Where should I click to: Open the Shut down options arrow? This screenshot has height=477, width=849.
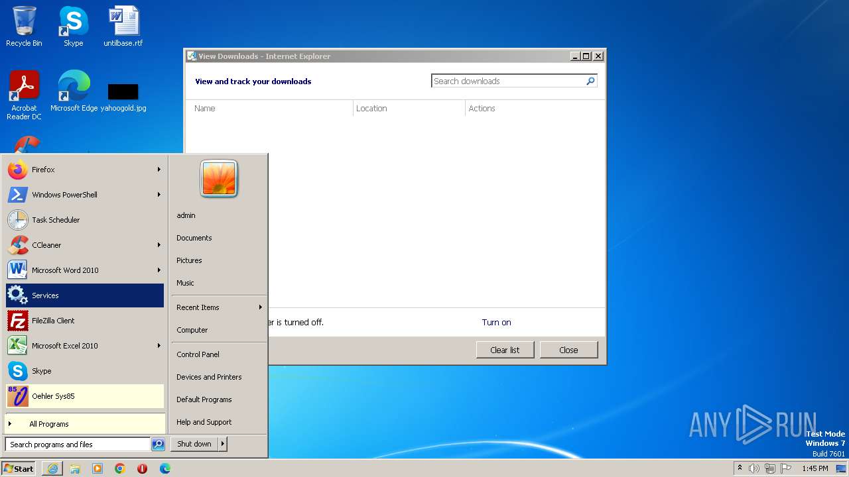coord(223,444)
